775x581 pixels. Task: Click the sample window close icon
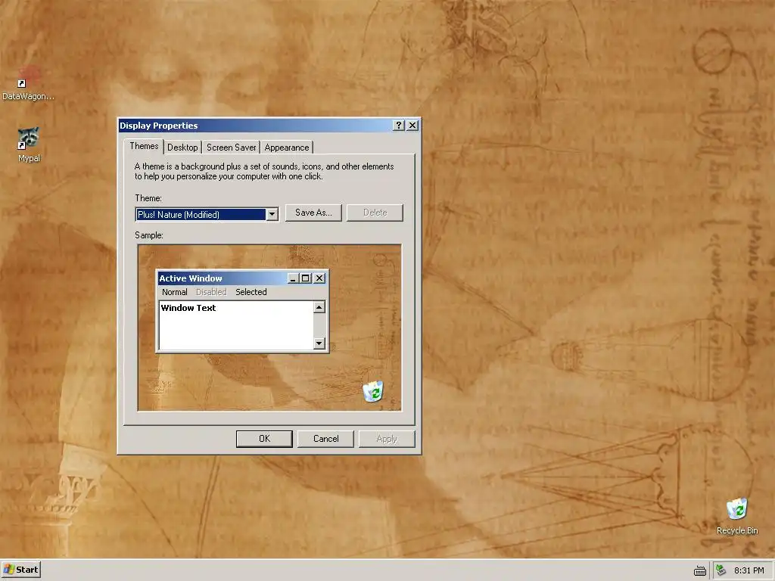coord(319,278)
